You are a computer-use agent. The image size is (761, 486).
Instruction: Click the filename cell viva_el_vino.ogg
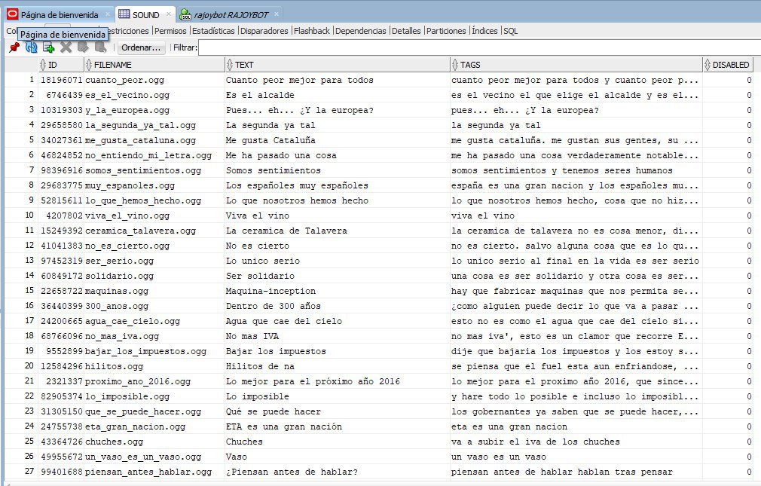154,215
